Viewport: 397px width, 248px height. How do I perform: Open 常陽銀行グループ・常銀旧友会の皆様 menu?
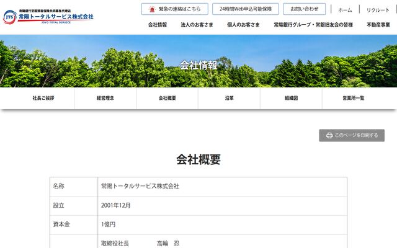pyautogui.click(x=313, y=25)
